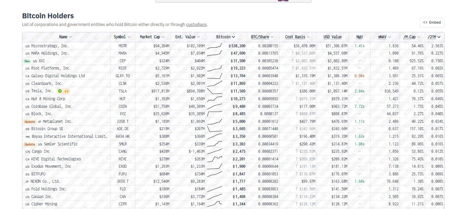Sort table by Name column
The height and width of the screenshot is (209, 474).
pyautogui.click(x=66, y=37)
